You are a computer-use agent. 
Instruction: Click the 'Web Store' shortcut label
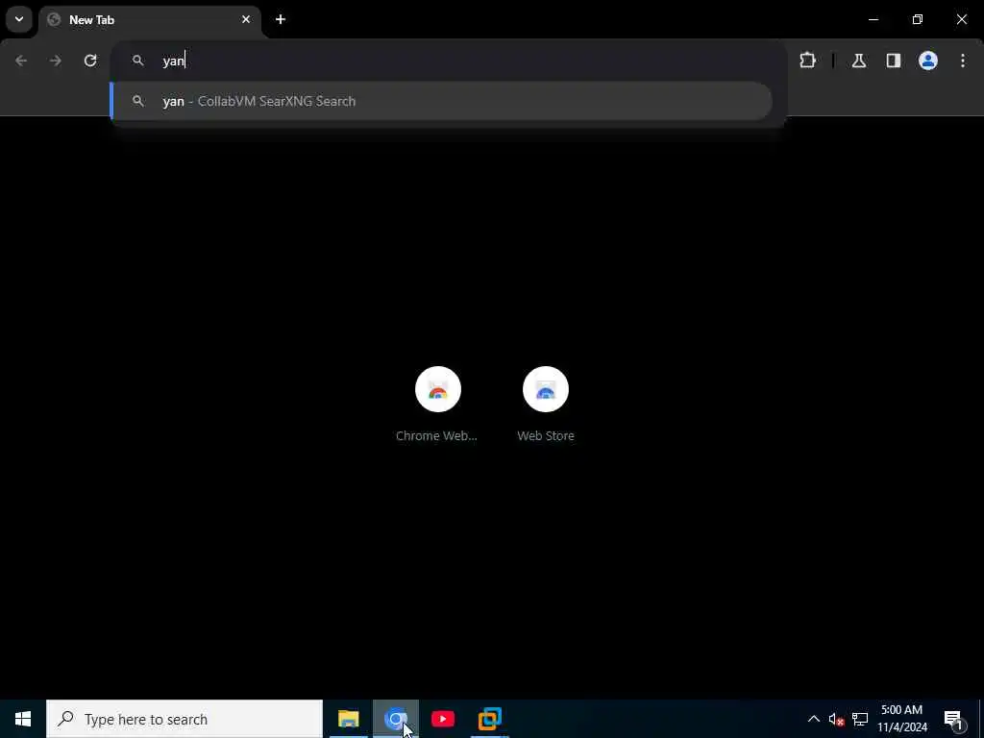546,435
